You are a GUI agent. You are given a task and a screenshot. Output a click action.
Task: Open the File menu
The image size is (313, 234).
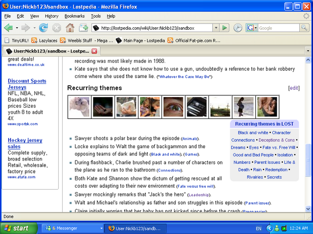pos(7,16)
